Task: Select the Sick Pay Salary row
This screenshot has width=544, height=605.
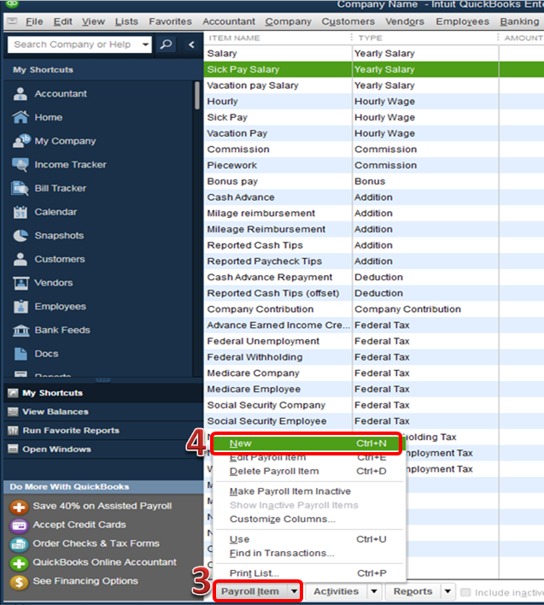Action: tap(373, 69)
